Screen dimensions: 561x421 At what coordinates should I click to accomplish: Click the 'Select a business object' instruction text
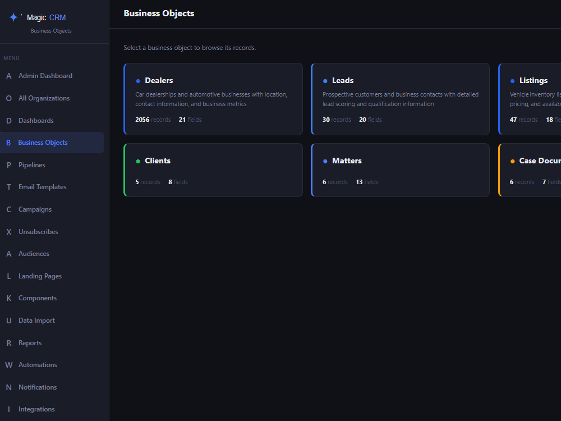(190, 48)
